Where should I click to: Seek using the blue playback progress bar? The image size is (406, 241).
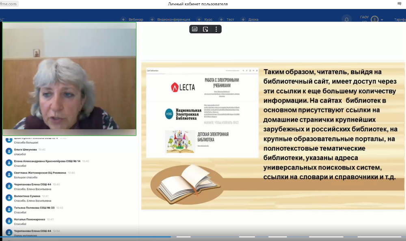85,237
